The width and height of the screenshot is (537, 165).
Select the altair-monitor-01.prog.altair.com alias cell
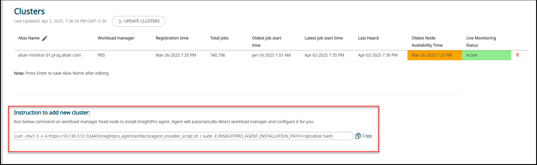coord(49,55)
